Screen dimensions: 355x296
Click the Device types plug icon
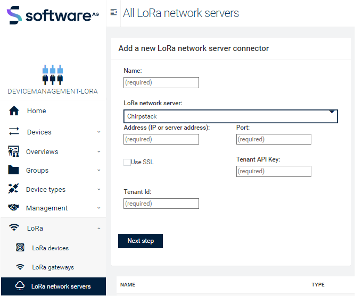14,189
